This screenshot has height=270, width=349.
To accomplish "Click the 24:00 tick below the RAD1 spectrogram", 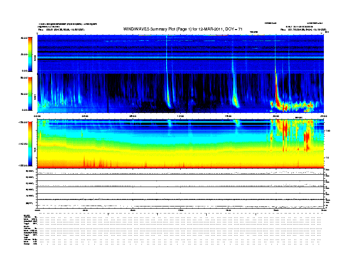I will coord(323,116).
